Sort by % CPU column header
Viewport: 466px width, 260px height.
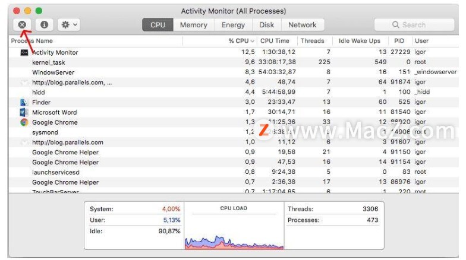(x=241, y=41)
